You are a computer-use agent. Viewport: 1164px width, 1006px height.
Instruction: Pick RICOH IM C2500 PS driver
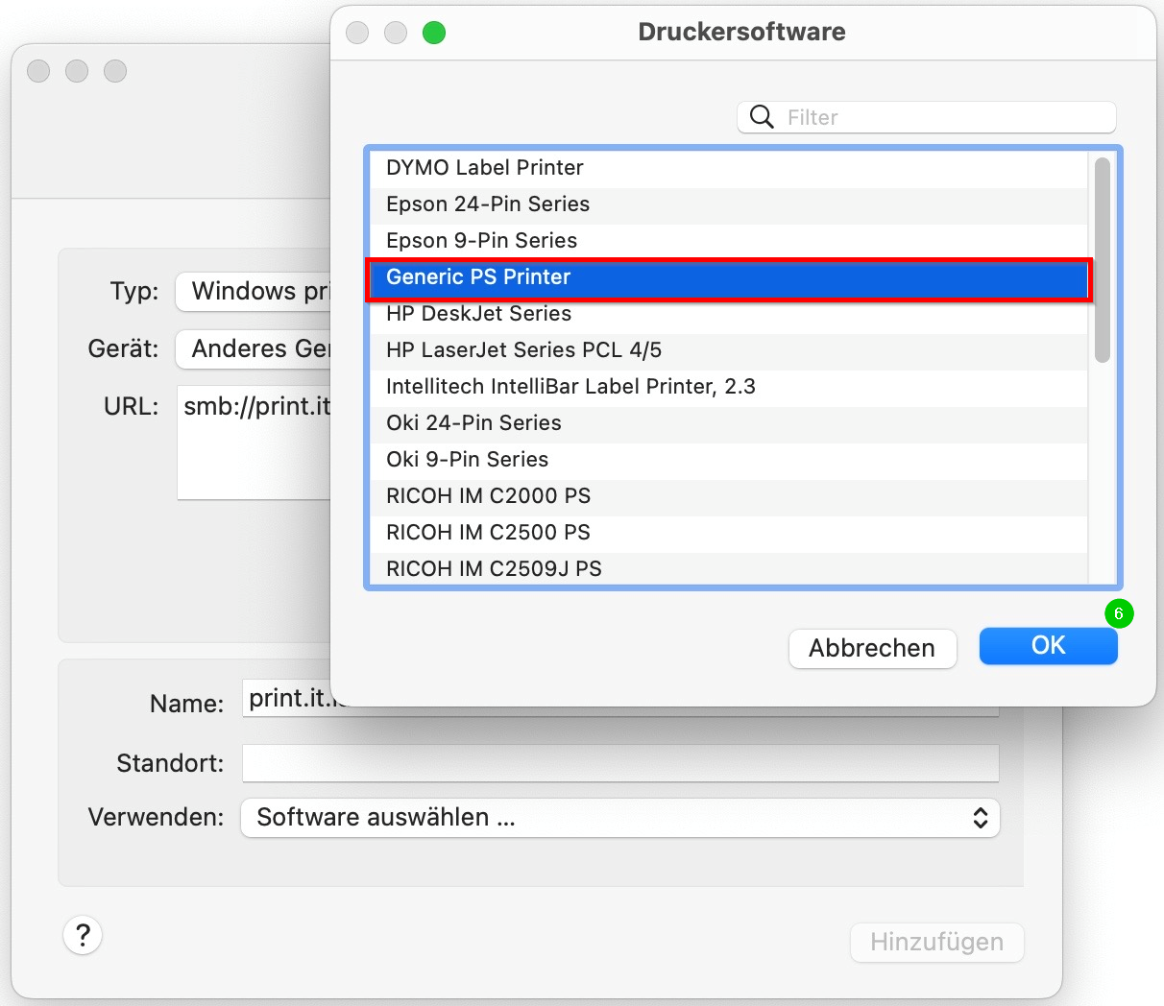[488, 533]
